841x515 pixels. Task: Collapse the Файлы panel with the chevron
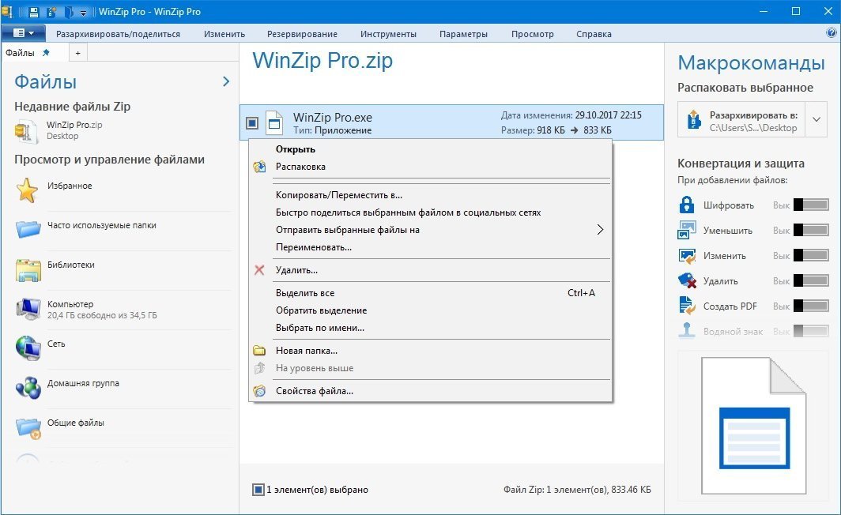(226, 81)
